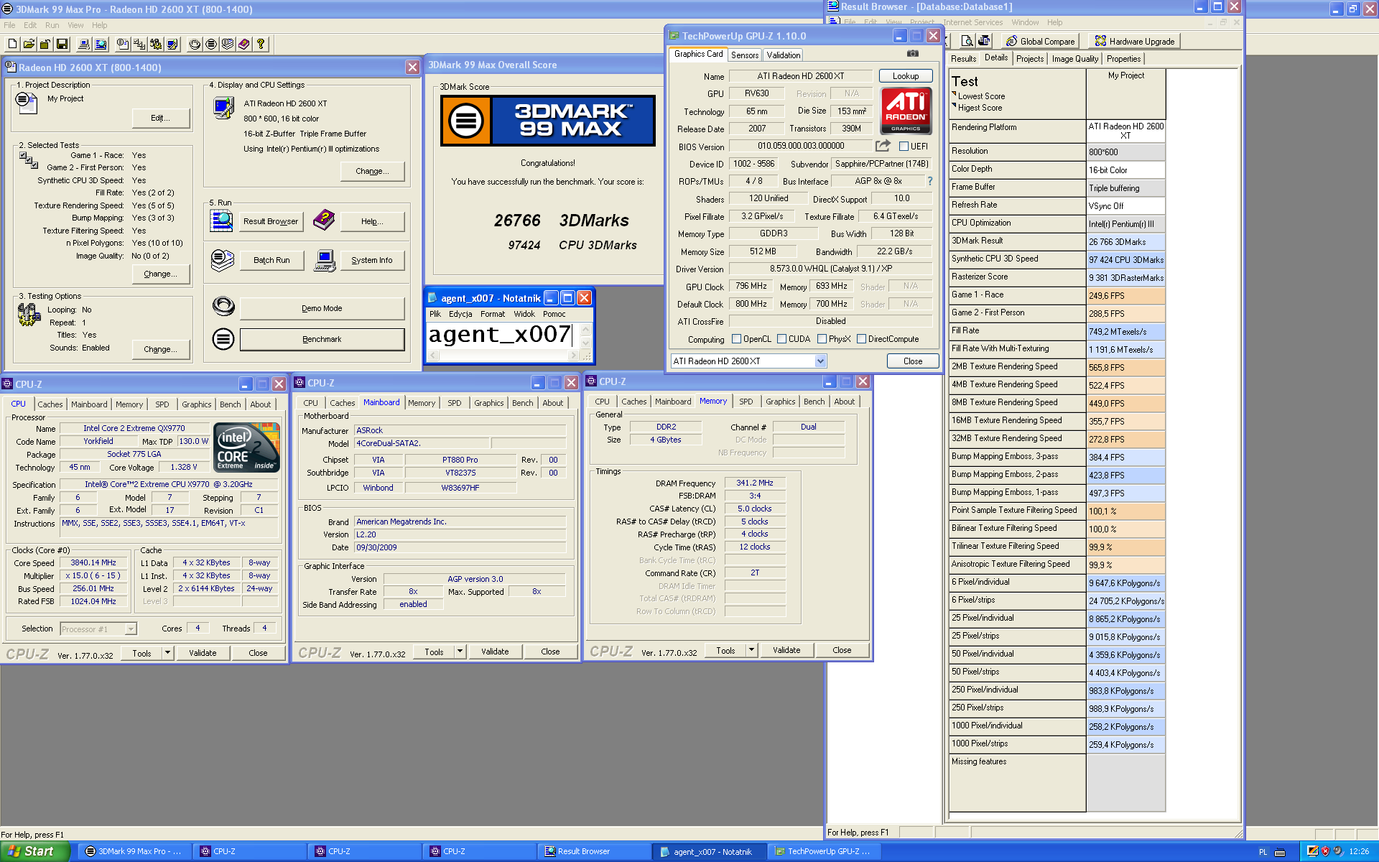The height and width of the screenshot is (862, 1379).
Task: Click the red shield icon in system tray
Action: [1325, 851]
